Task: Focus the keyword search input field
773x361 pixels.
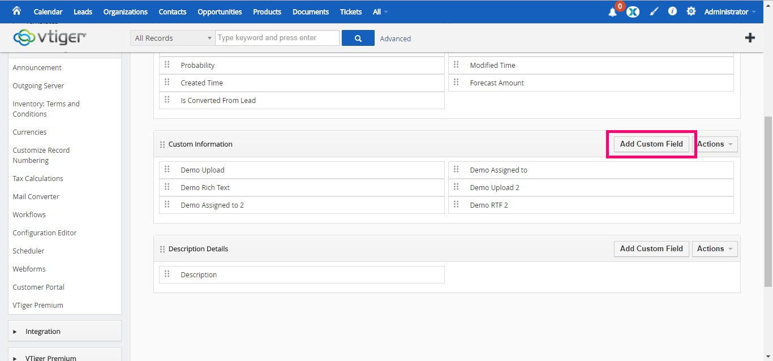Action: click(x=277, y=38)
